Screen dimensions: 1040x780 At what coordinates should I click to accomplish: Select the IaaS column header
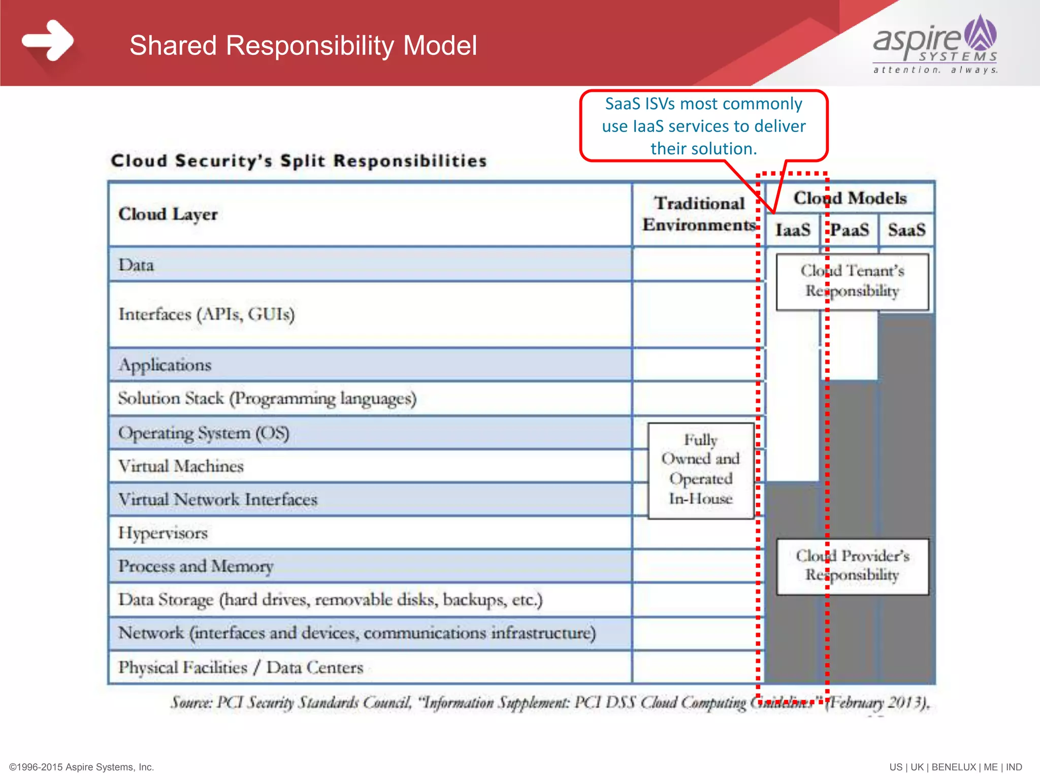pos(792,230)
